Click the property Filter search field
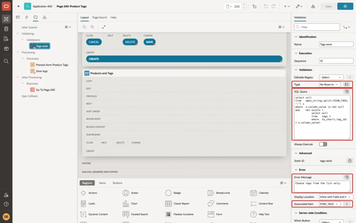 tap(317, 27)
